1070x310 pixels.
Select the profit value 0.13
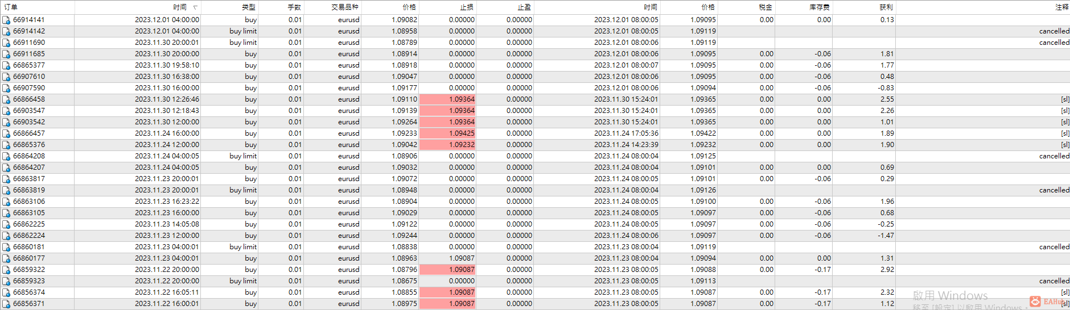pos(887,20)
